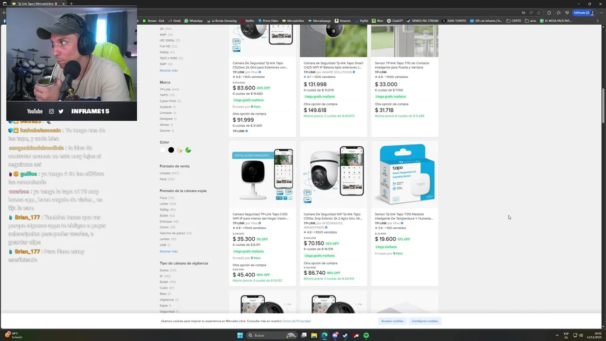Open the Netflix bookmark
Screen dimensions: 606x341
pyautogui.click(x=247, y=21)
